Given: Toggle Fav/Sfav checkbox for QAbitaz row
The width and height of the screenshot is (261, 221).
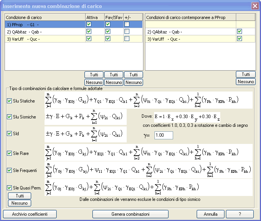Looking at the screenshot, I should tap(108, 32).
